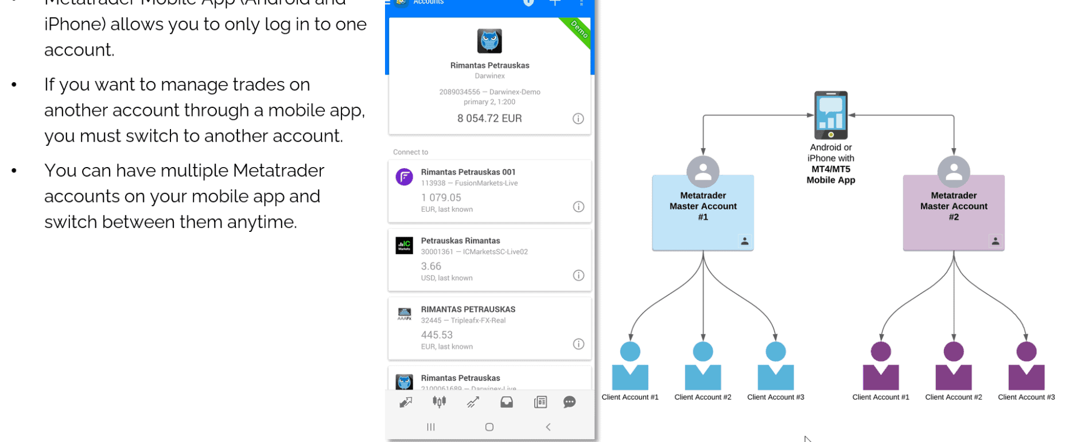The height and width of the screenshot is (442, 1073).
Task: Tap the AAAFx broker logo
Action: click(x=405, y=314)
